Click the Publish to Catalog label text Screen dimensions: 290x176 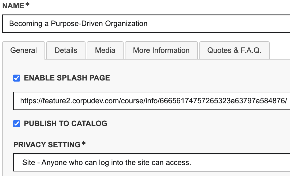(x=66, y=123)
